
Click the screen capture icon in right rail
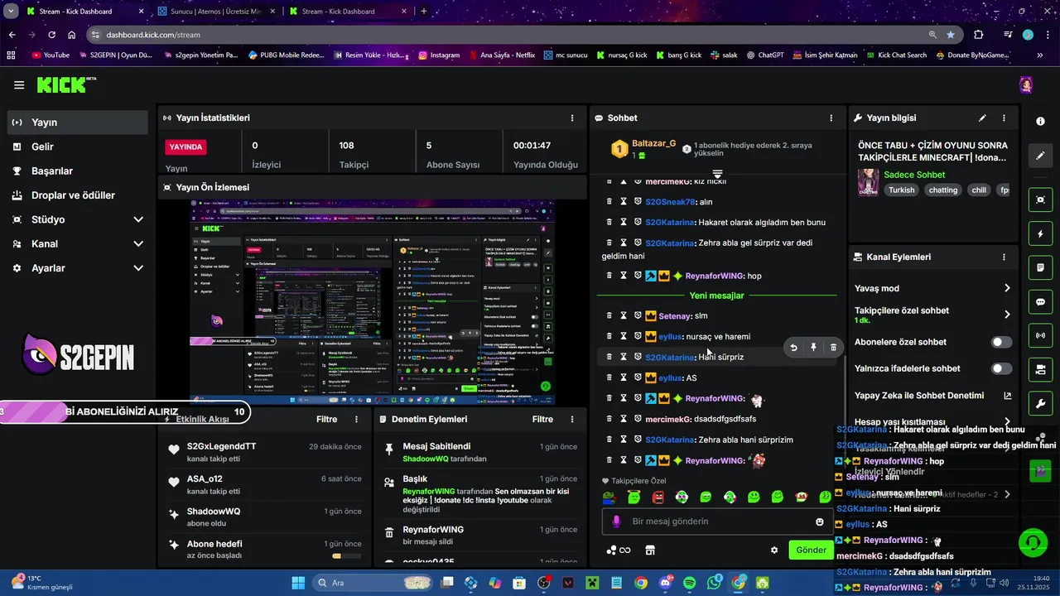[x=1041, y=199]
